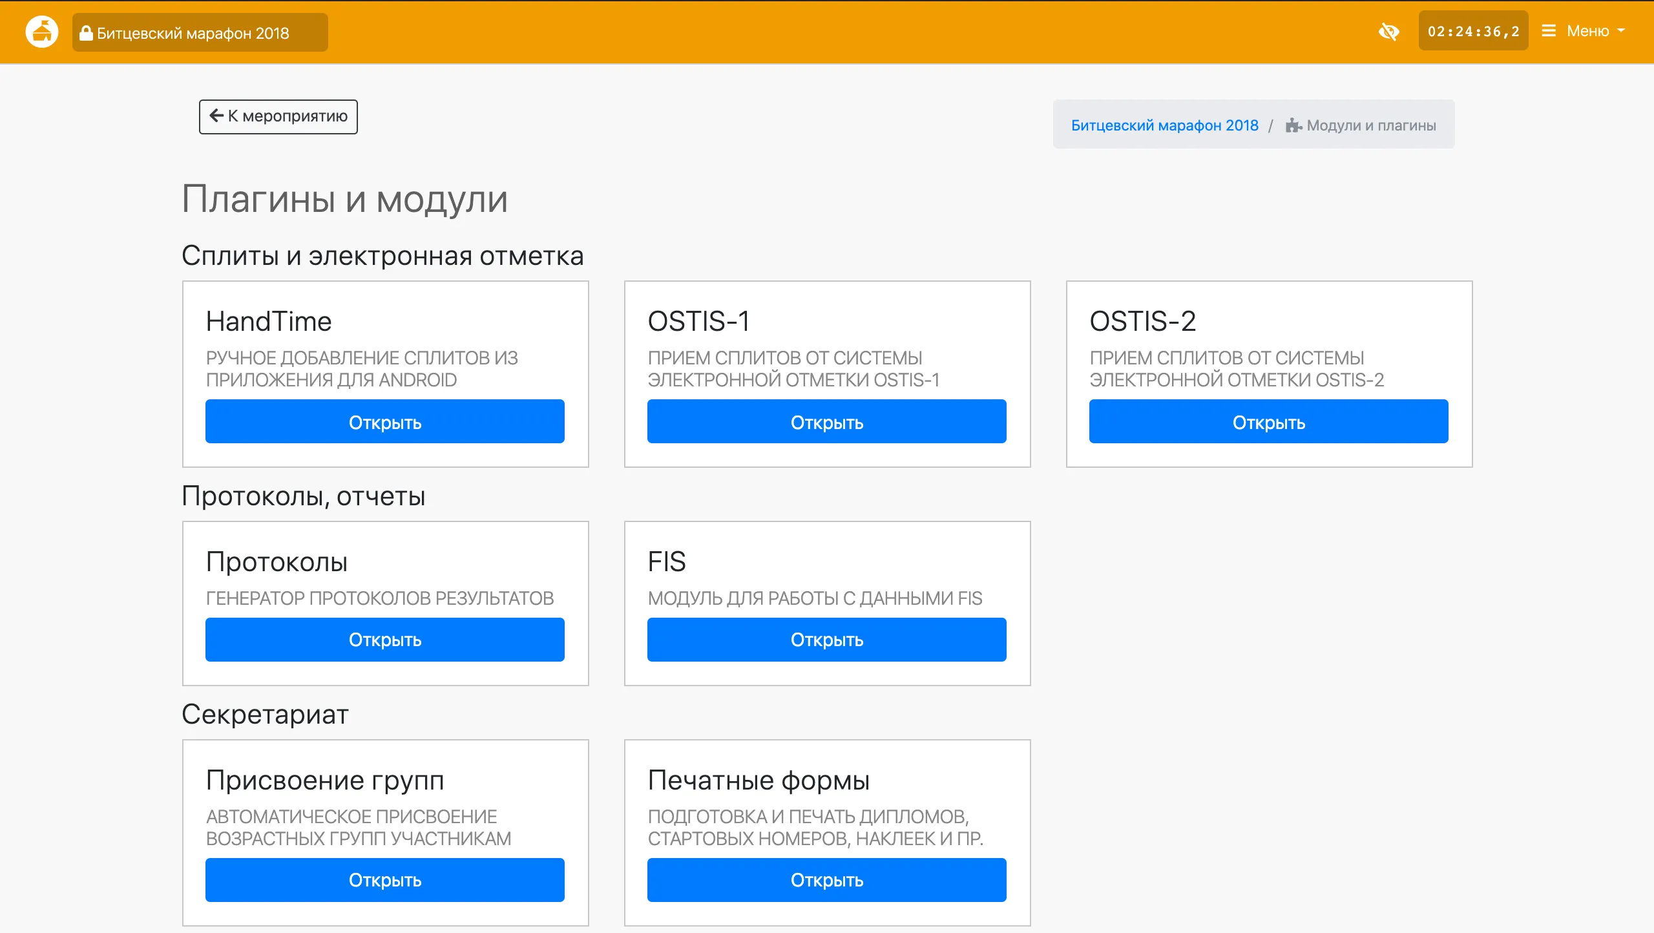Open the FIS module
The height and width of the screenshot is (933, 1654).
(x=826, y=640)
